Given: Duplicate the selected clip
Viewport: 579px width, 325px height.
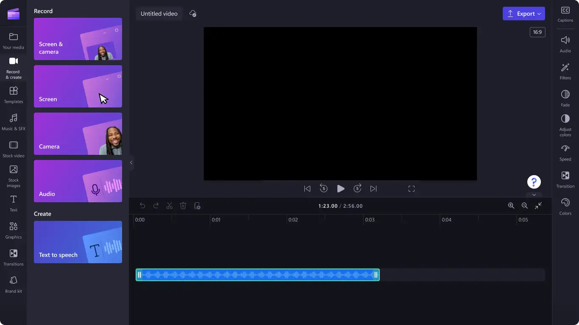Looking at the screenshot, I should click(197, 206).
